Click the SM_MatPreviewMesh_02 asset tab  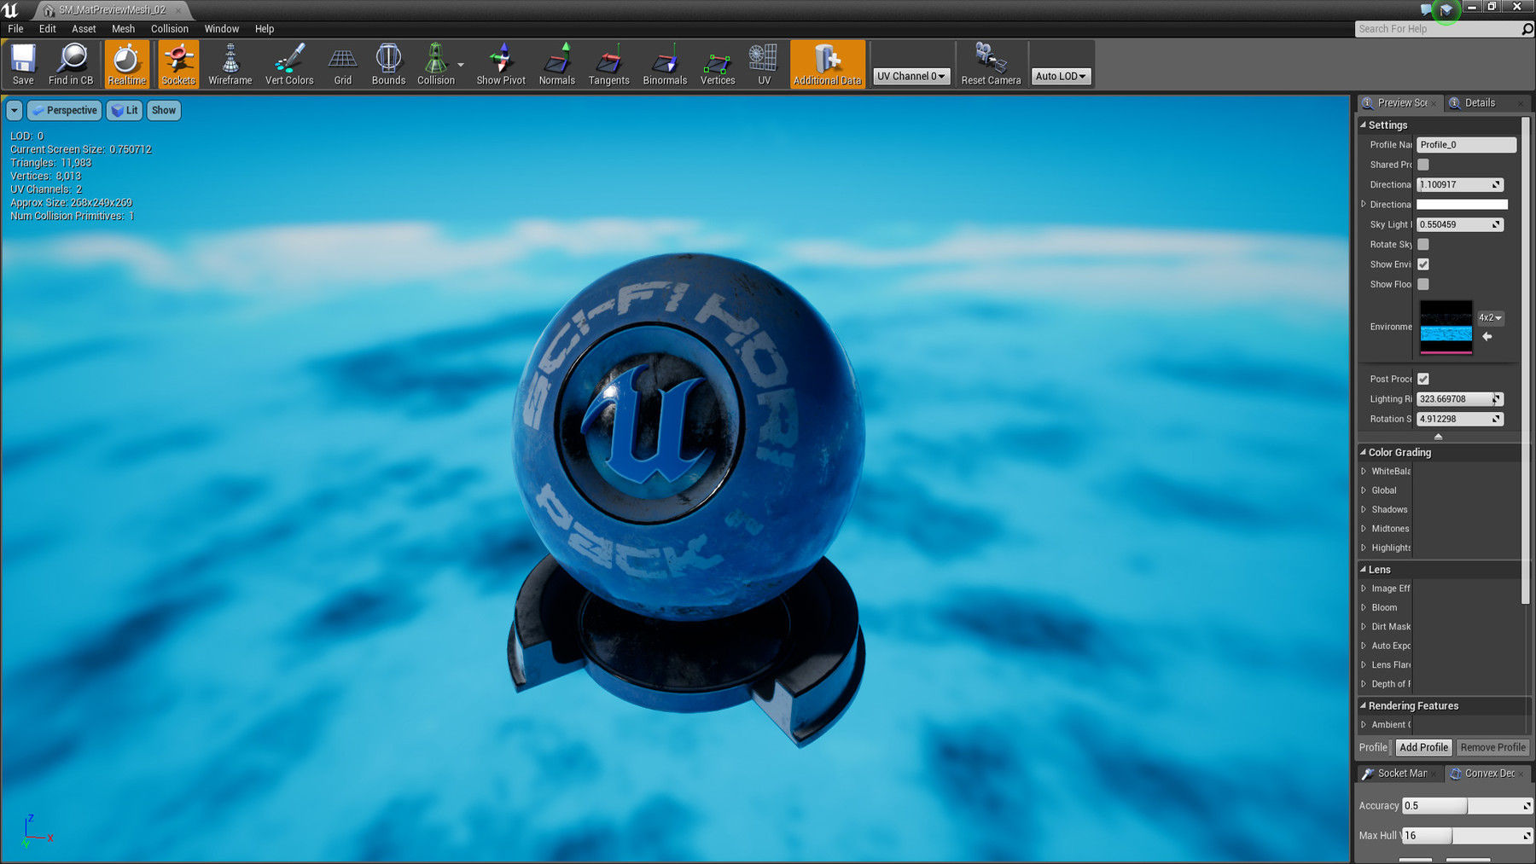click(x=113, y=10)
